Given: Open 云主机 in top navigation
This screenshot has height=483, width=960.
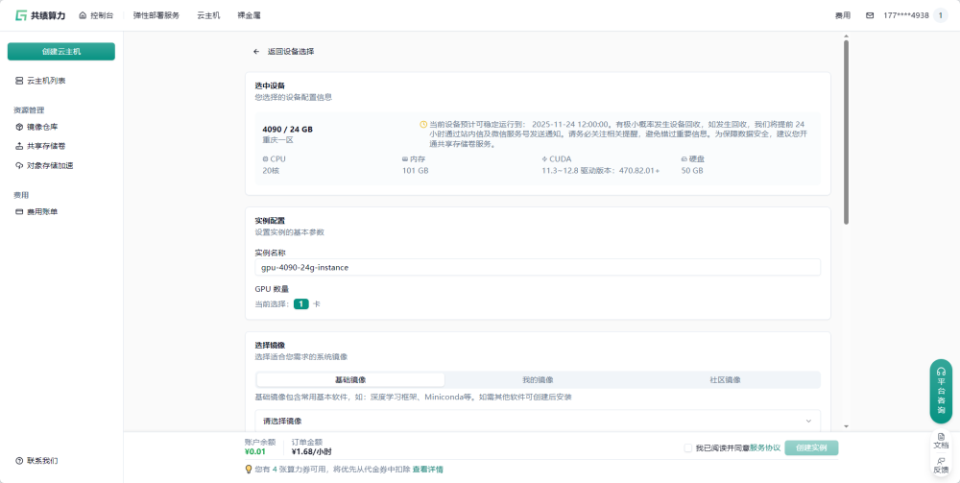Looking at the screenshot, I should coord(208,16).
